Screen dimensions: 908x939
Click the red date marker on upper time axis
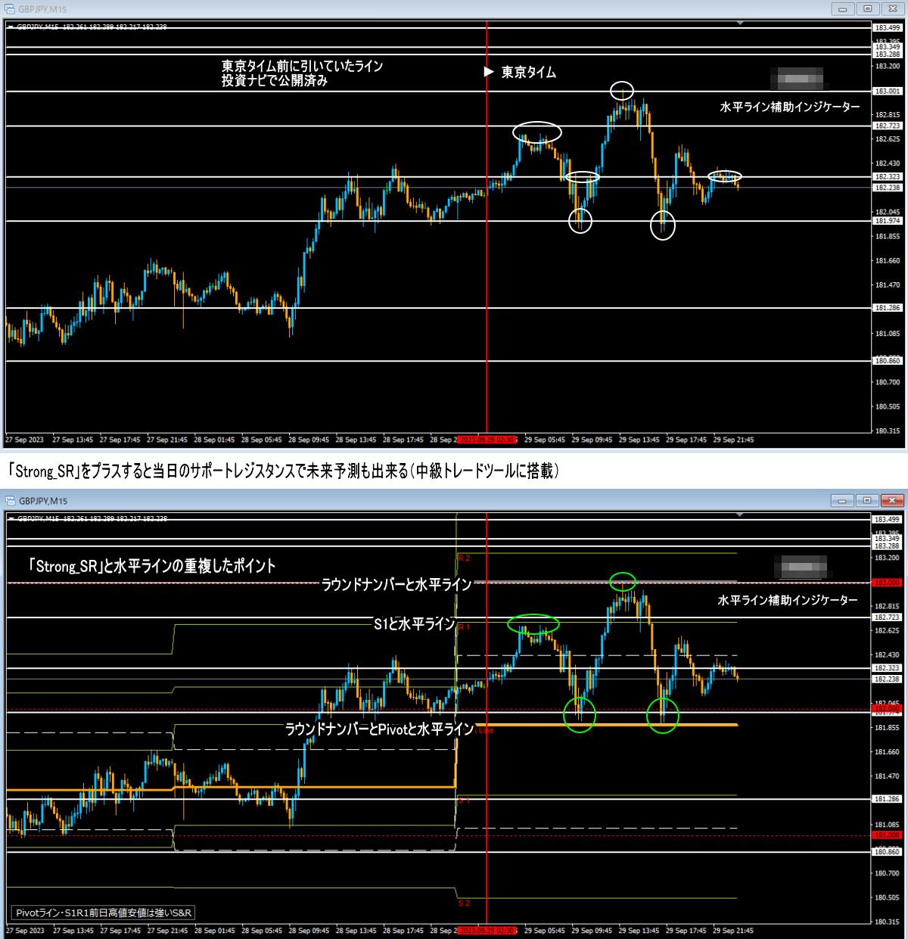tap(487, 440)
